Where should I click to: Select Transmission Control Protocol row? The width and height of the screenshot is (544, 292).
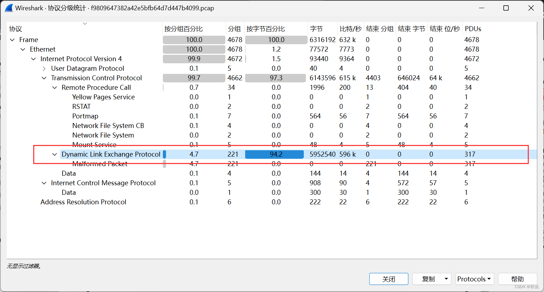(x=272, y=78)
